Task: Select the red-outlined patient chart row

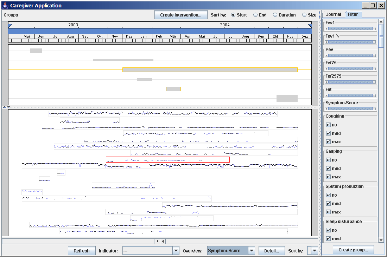Action: tap(167, 160)
